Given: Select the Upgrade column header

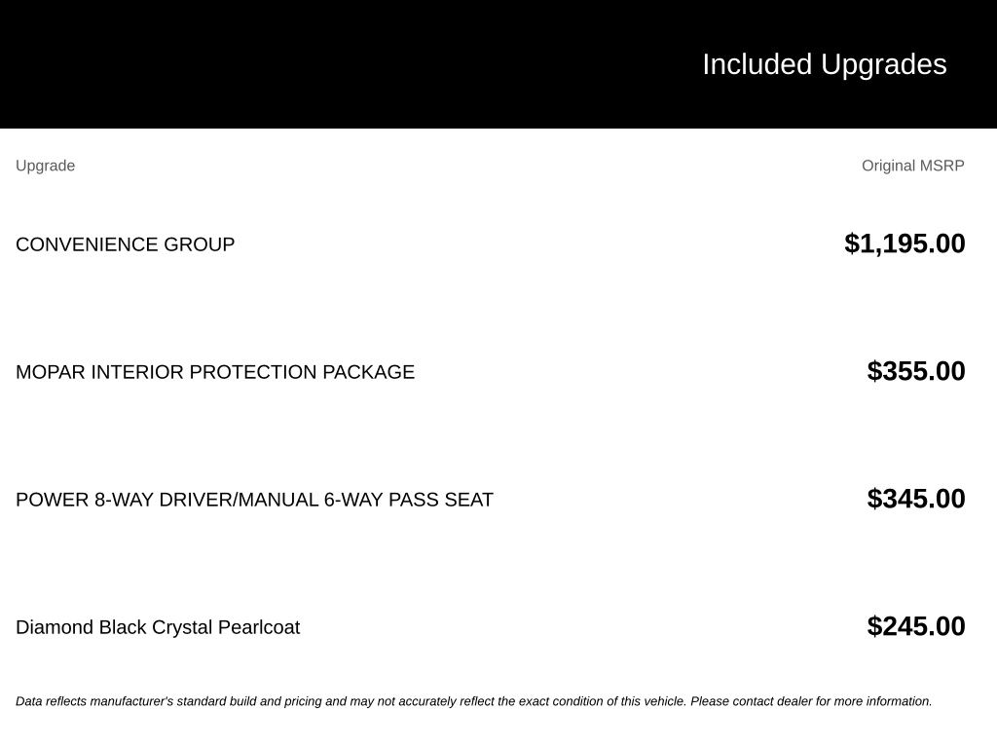Looking at the screenshot, I should pos(45,166).
